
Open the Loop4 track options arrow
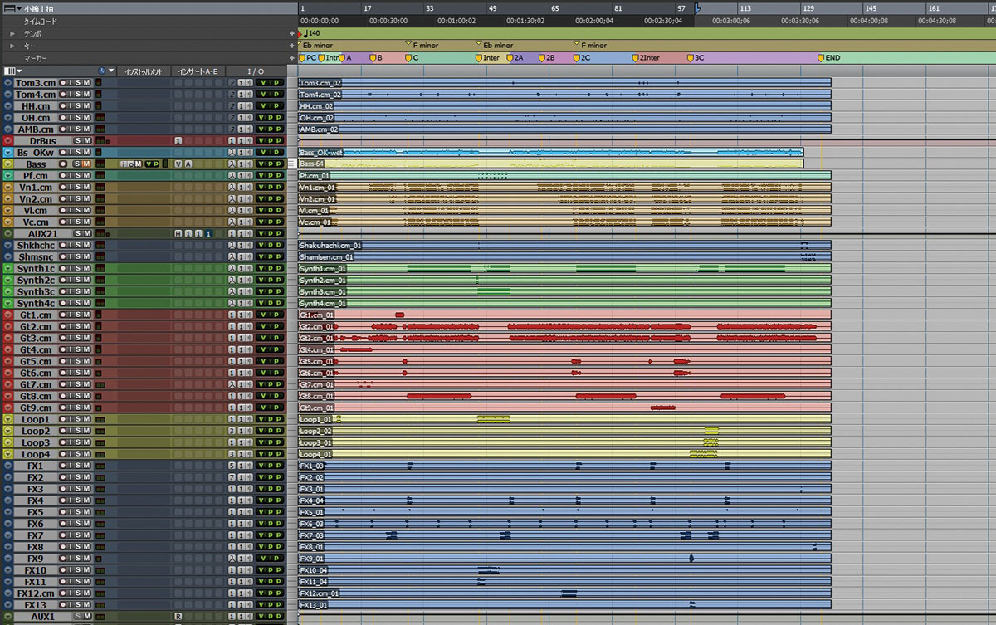pos(8,455)
